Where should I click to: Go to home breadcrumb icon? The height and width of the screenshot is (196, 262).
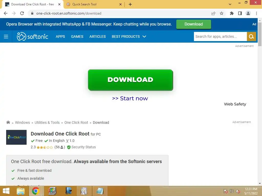(8, 122)
